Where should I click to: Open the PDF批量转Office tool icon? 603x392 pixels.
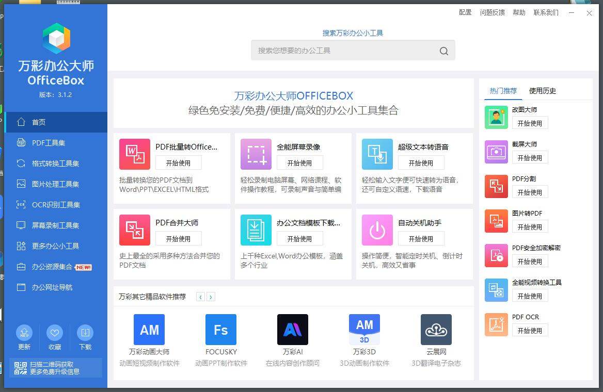135,154
